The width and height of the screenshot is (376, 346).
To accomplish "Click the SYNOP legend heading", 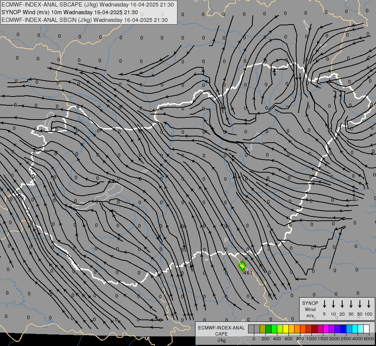I will (310, 303).
